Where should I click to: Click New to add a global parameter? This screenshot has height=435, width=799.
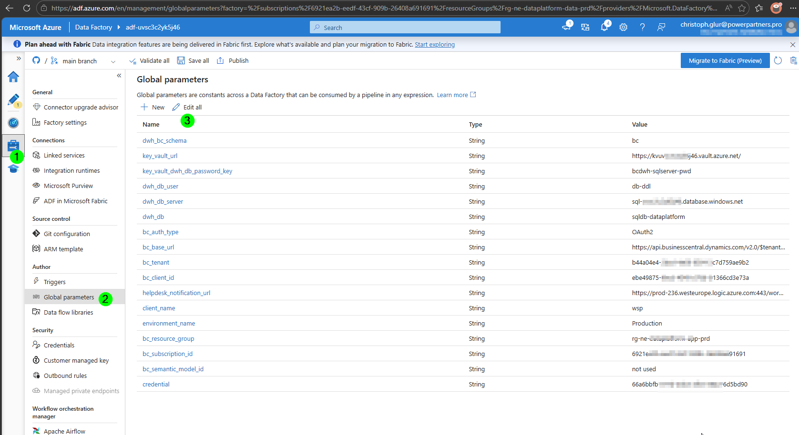[153, 108]
